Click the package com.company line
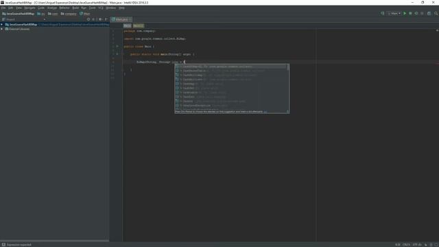This screenshot has width=439, height=247. coord(139,31)
